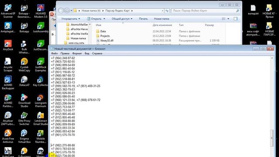This screenshot has width=279, height=157.
Task: Launch JustAssembly desktop icon
Action: (41, 27)
